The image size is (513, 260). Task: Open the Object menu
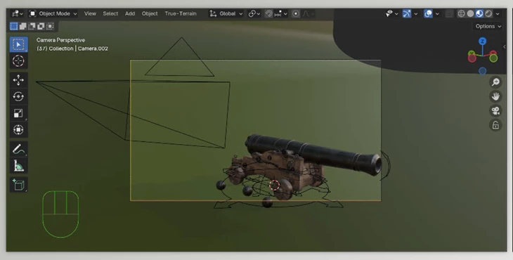point(150,14)
